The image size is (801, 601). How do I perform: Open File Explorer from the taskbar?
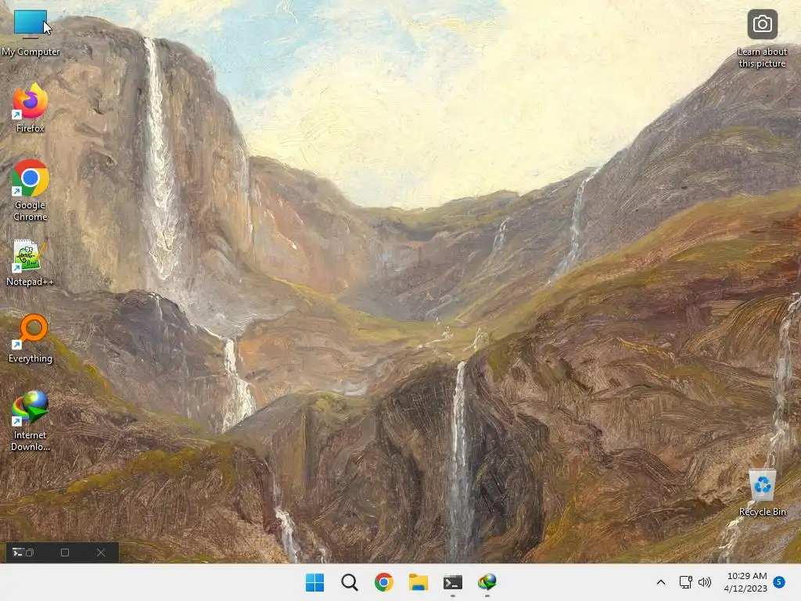(418, 582)
